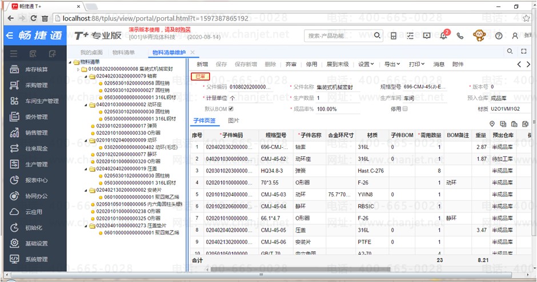Click the 展到末级 button
Viewport: 537px width, 282px height.
click(337, 65)
